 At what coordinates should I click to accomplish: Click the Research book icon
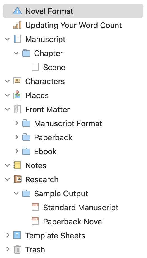pos(17,179)
